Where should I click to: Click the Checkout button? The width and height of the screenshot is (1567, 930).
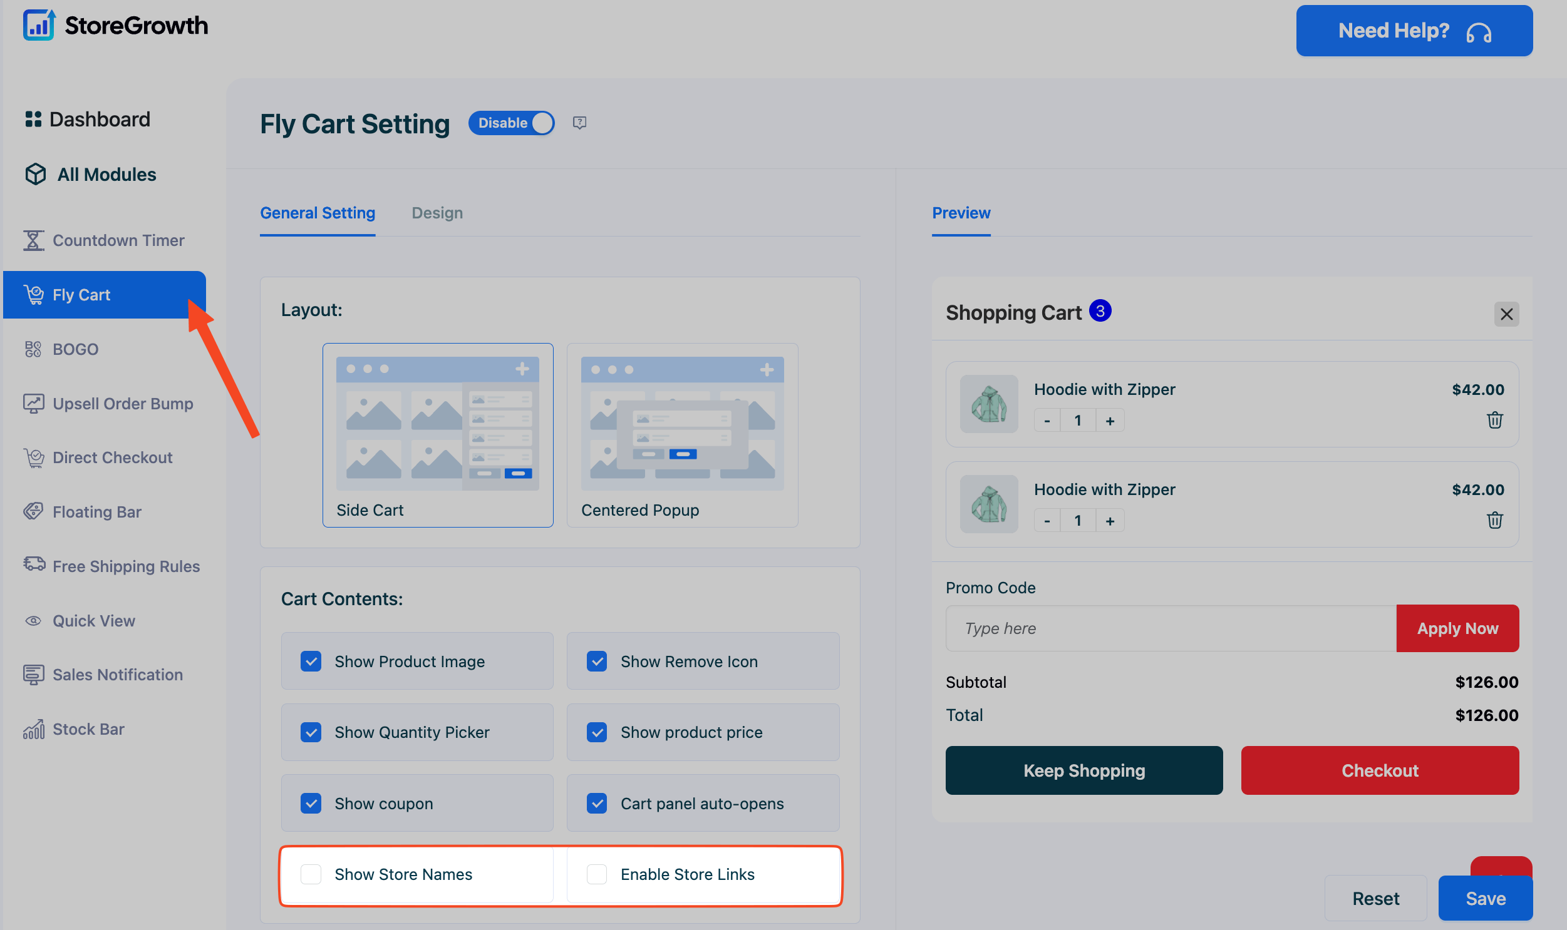click(1379, 770)
